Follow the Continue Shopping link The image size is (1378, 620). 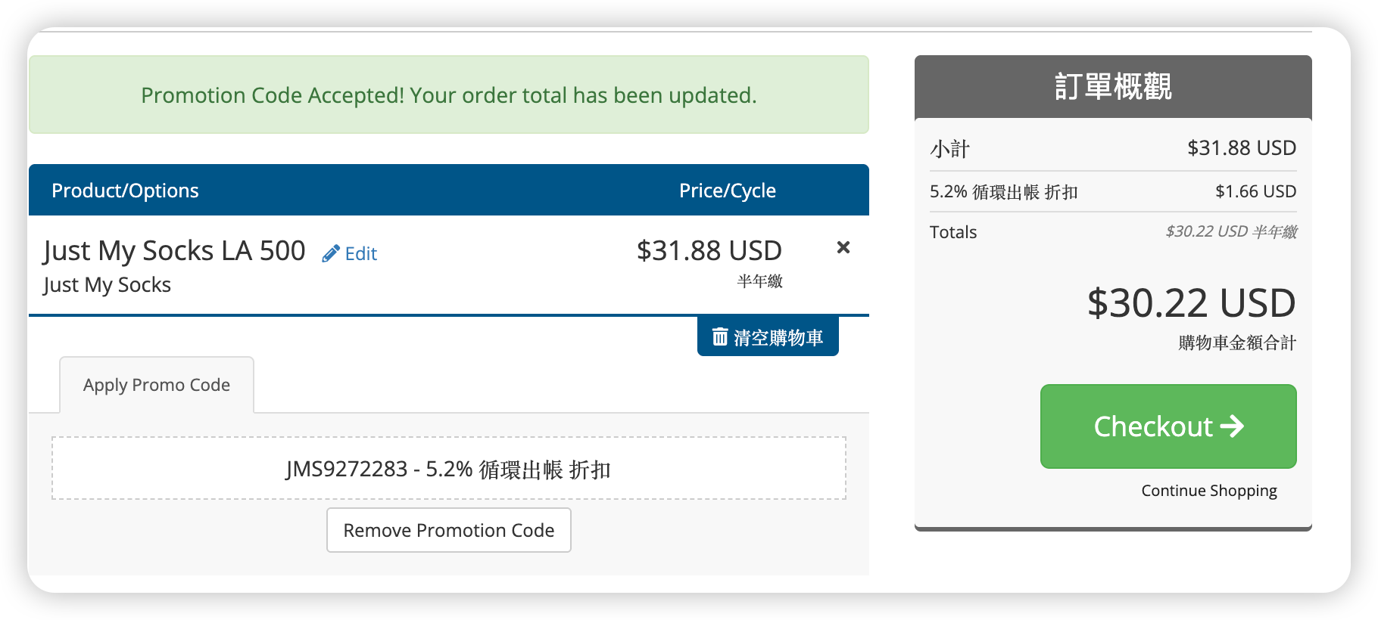point(1208,491)
